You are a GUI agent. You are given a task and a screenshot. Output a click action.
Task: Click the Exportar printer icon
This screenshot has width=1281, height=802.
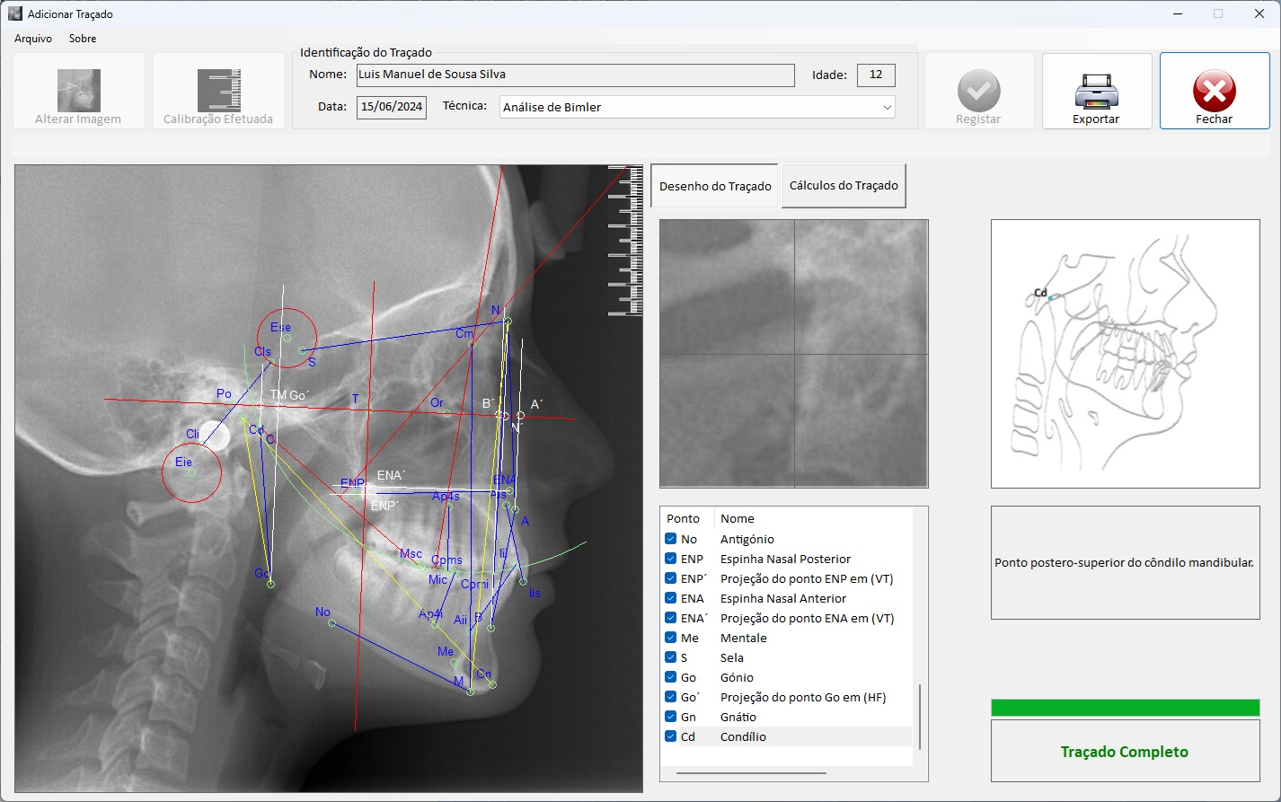point(1096,90)
